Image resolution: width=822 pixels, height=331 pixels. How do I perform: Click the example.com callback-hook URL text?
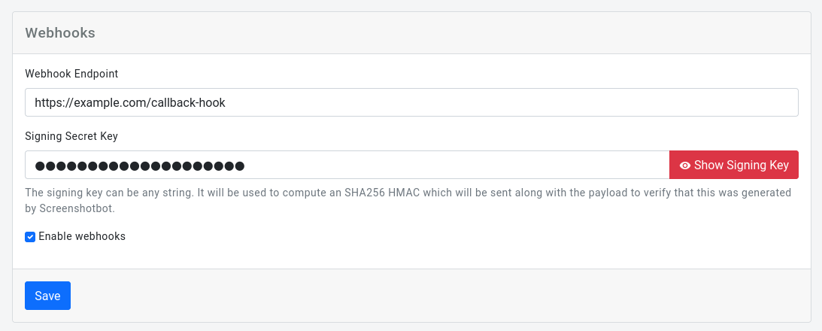point(130,102)
